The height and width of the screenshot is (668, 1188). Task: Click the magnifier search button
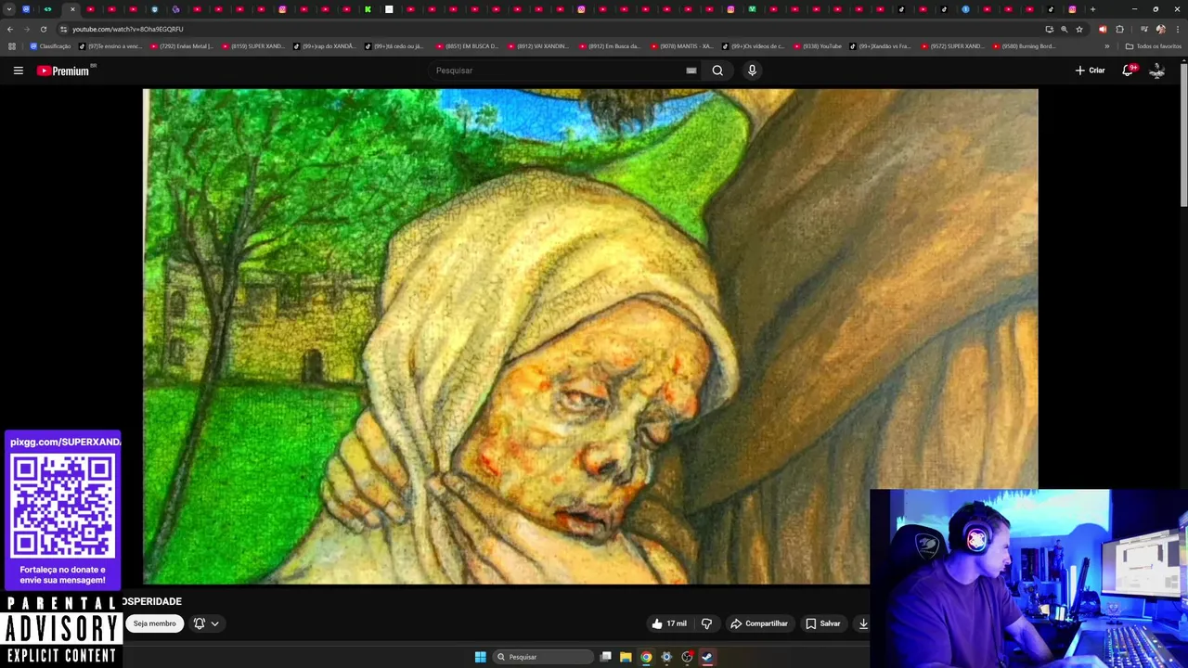pos(717,71)
